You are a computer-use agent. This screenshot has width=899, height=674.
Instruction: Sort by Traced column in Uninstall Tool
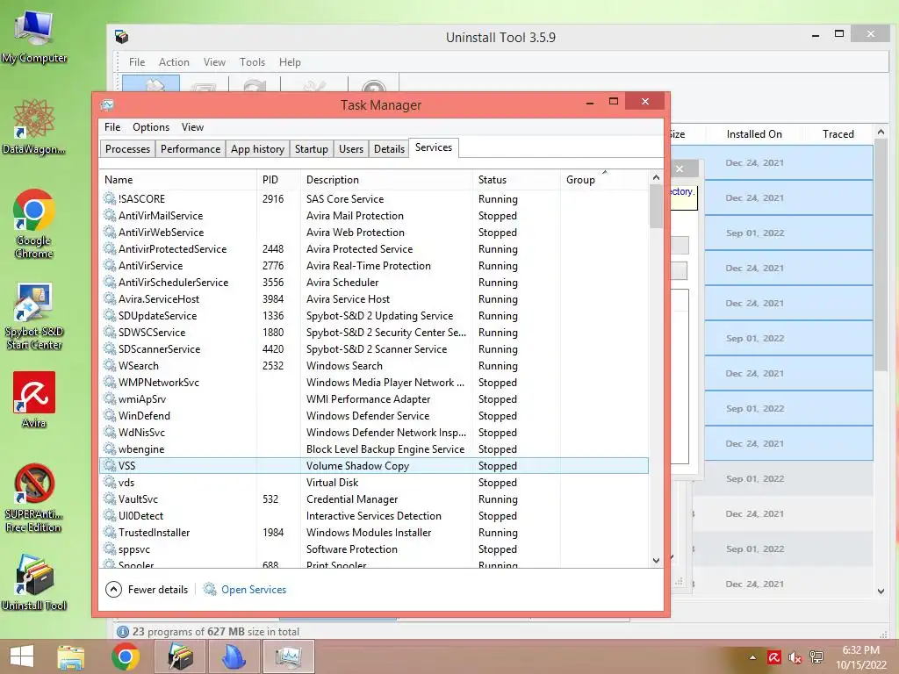tap(838, 134)
